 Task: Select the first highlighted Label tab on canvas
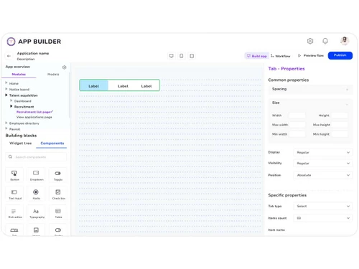pos(94,85)
